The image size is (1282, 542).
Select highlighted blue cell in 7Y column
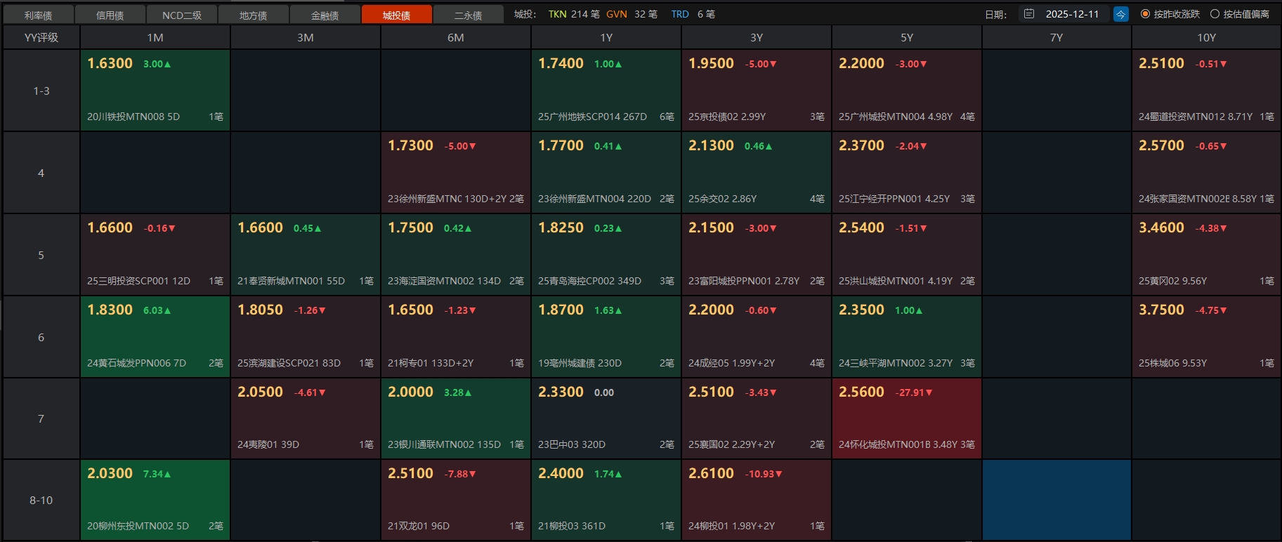[1057, 500]
